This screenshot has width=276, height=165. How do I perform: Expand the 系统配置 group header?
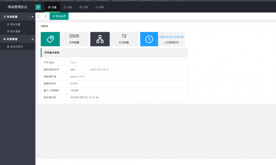pos(18,17)
